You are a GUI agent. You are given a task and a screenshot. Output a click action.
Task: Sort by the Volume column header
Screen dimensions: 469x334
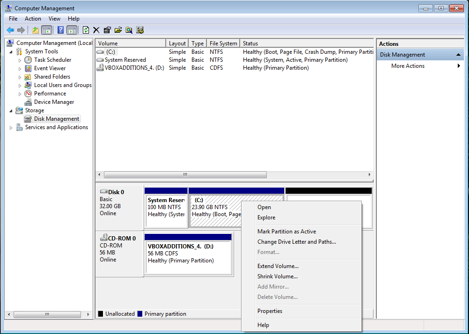point(131,44)
